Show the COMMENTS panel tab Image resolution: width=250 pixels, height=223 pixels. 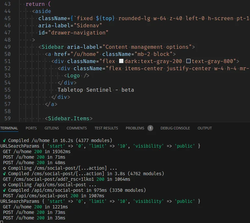click(x=77, y=128)
